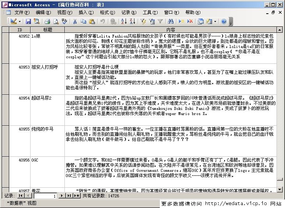Expand the New Object dropdown arrow
This screenshot has width=285, height=208.
tap(215, 21)
